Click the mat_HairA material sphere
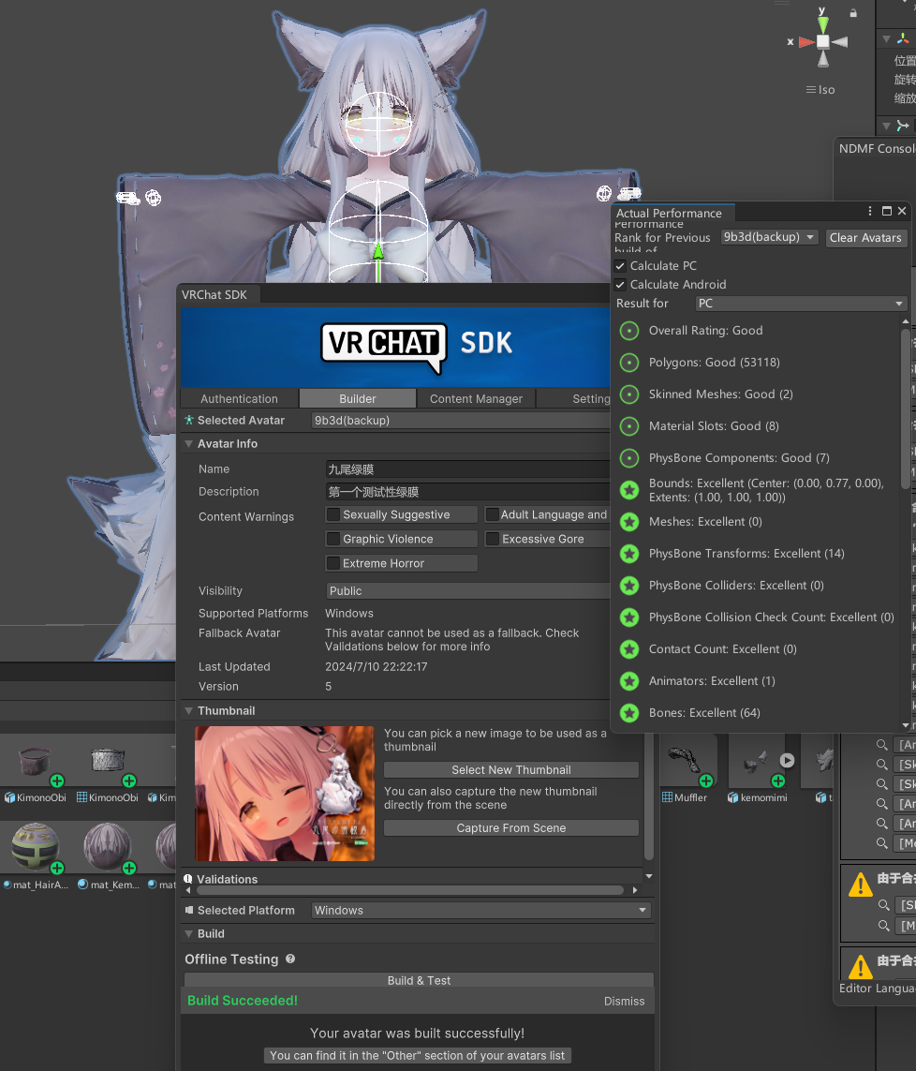This screenshot has height=1071, width=916. click(x=35, y=846)
